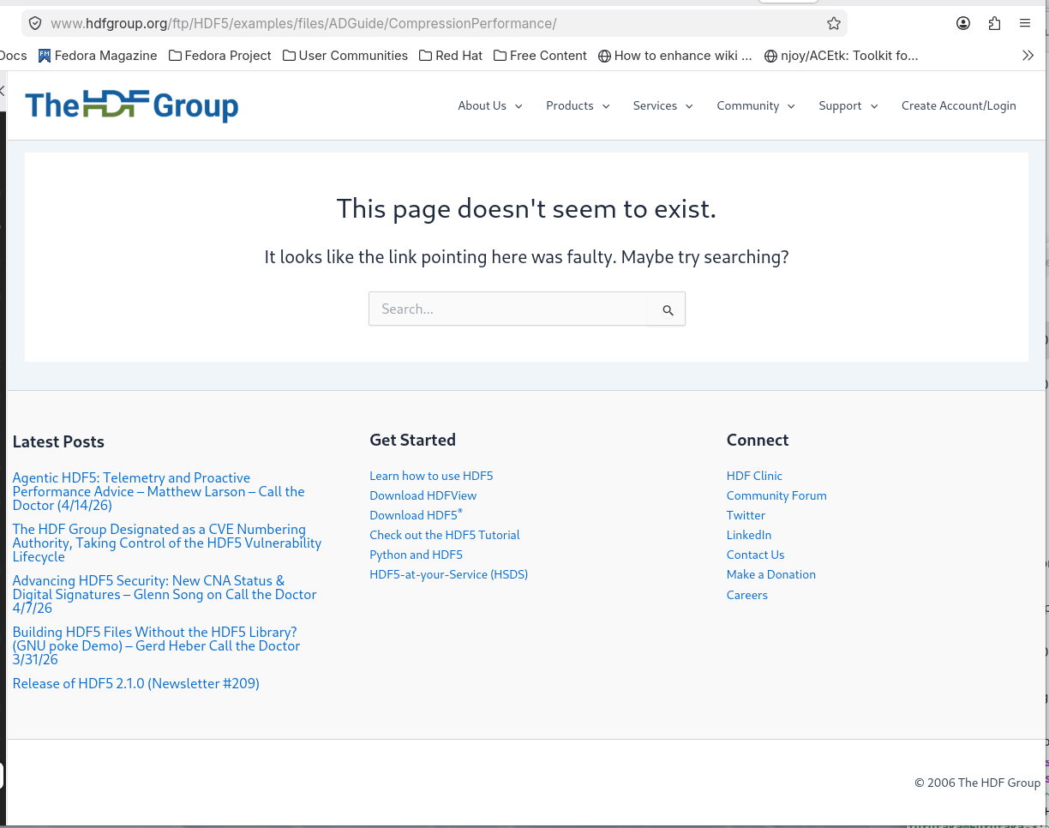This screenshot has width=1049, height=828.
Task: Open the browser extensions icon
Action: (x=994, y=24)
